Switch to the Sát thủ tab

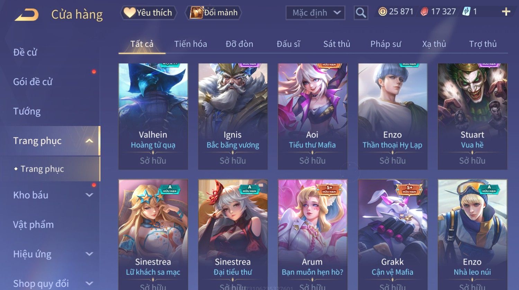337,44
